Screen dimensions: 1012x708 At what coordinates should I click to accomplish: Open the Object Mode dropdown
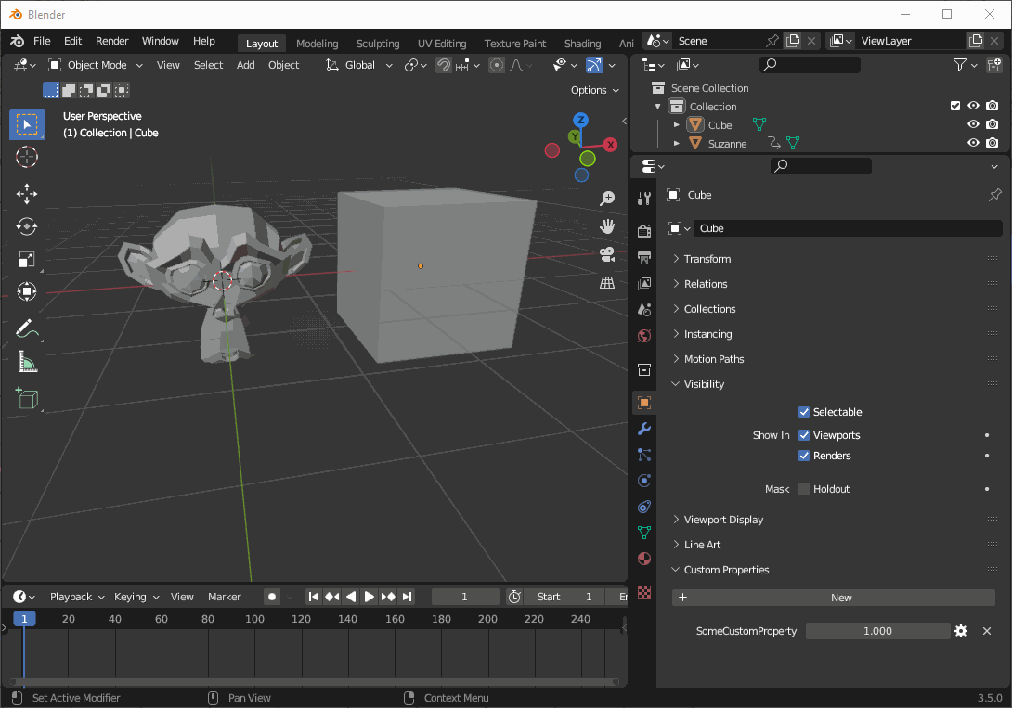(97, 65)
